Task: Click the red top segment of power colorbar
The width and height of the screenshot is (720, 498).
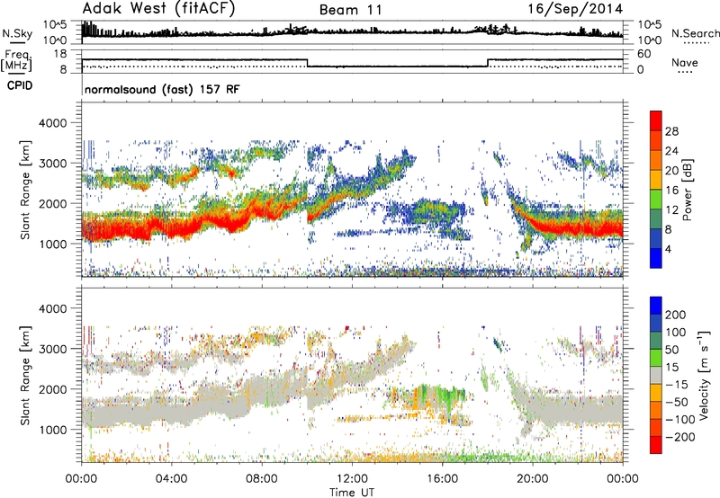Action: tap(656, 121)
